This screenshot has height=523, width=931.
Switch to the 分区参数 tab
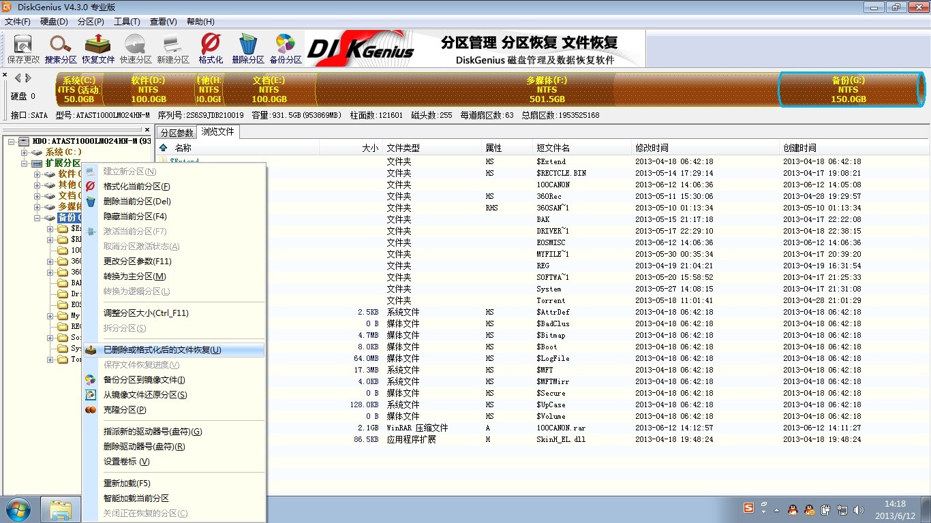(177, 133)
